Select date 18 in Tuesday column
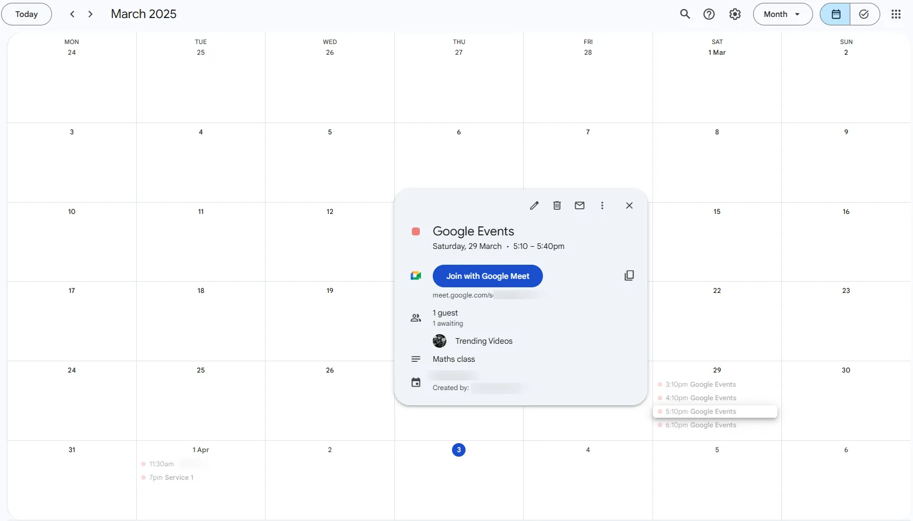 (201, 291)
